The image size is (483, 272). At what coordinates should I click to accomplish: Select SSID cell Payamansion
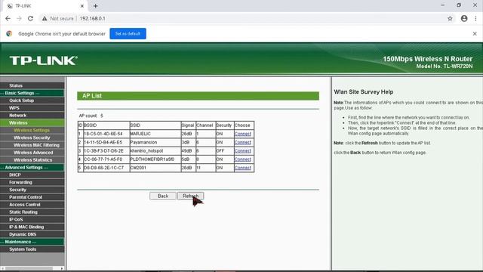pos(155,142)
